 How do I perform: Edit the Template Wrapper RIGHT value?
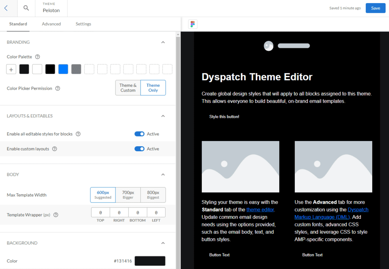[x=119, y=213]
